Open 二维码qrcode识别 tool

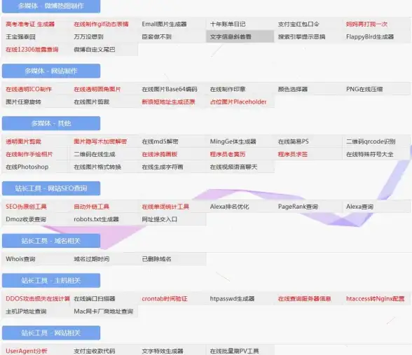tap(371, 141)
